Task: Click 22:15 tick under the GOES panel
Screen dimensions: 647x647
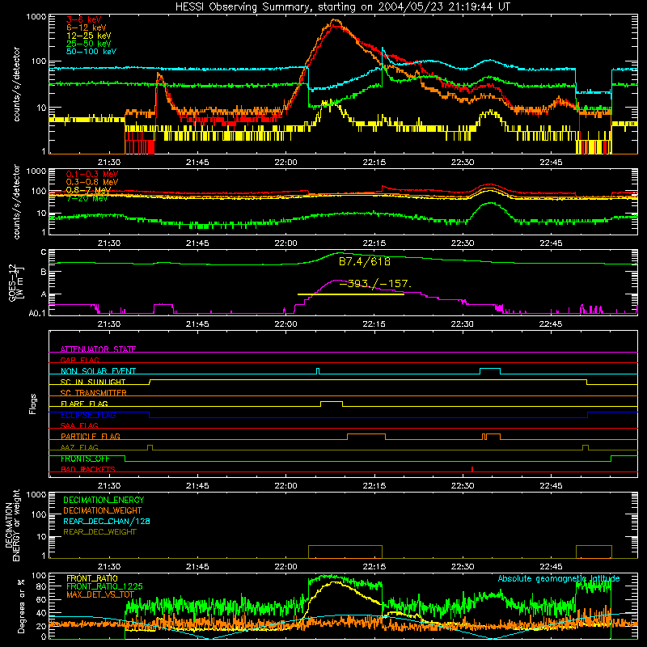Action: click(374, 324)
